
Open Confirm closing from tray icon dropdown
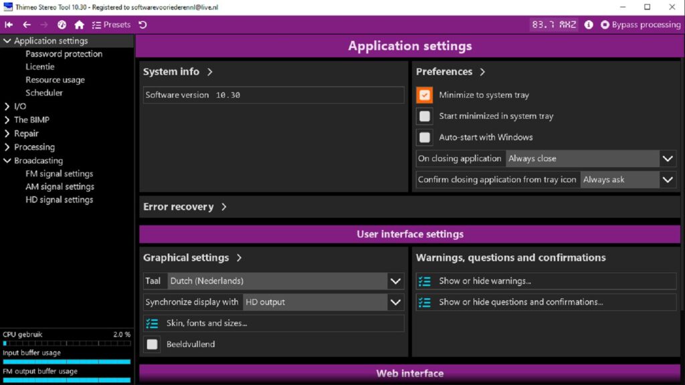point(628,179)
